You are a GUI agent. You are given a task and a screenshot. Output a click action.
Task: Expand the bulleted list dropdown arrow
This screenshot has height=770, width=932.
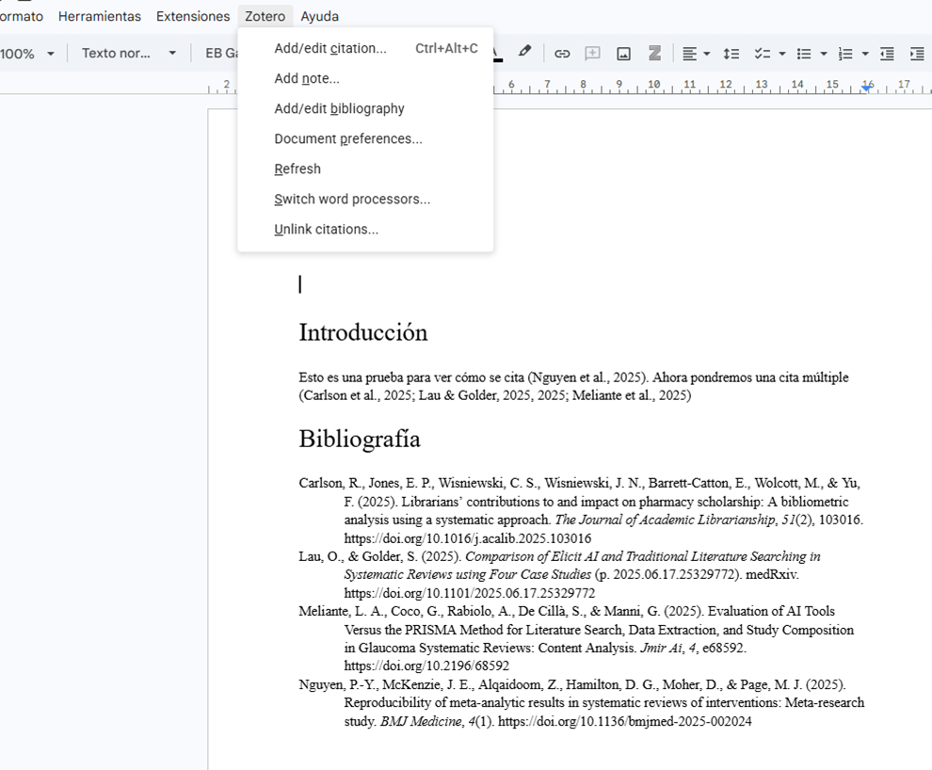click(x=824, y=54)
